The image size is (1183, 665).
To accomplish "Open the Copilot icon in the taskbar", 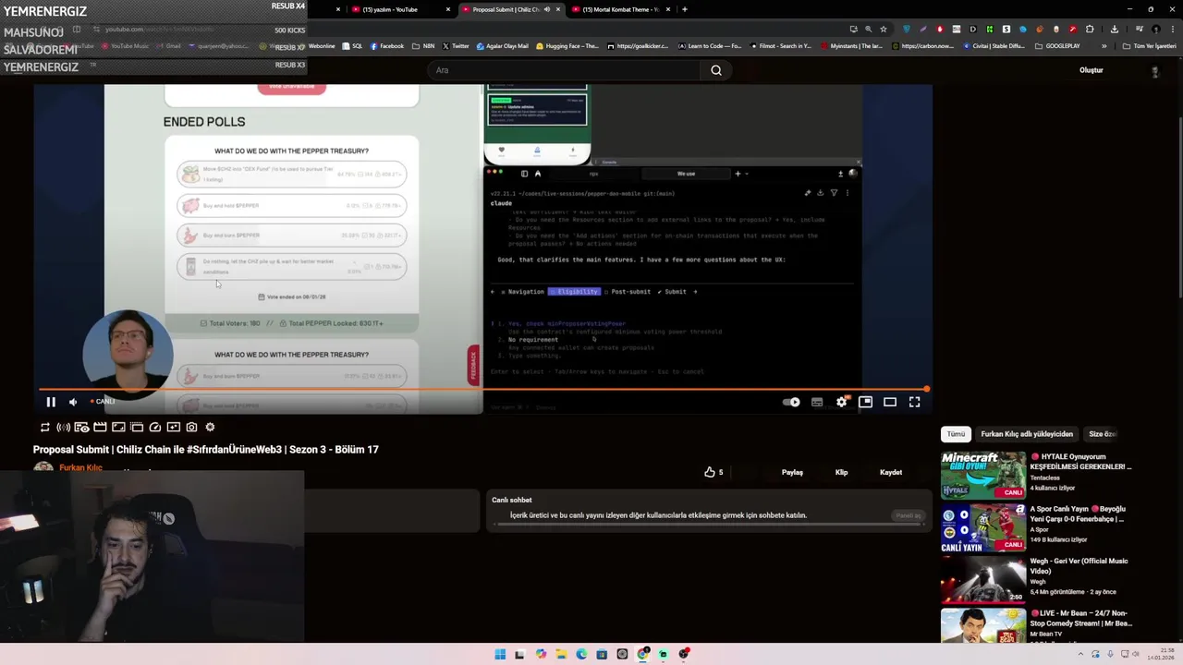I will [x=541, y=654].
